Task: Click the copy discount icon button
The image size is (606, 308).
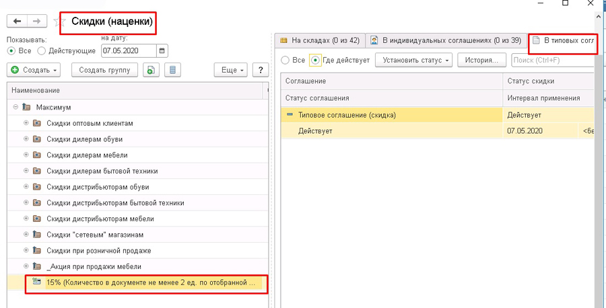Action: pos(152,70)
